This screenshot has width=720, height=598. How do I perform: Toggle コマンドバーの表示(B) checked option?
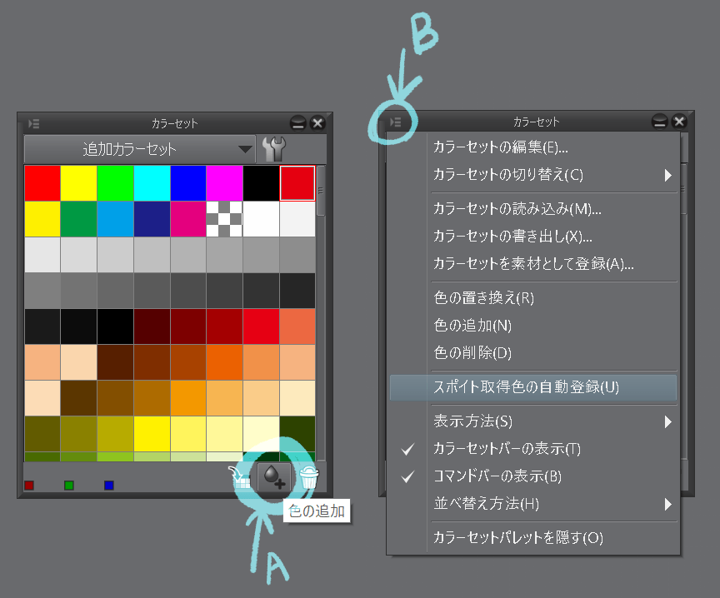tap(497, 476)
